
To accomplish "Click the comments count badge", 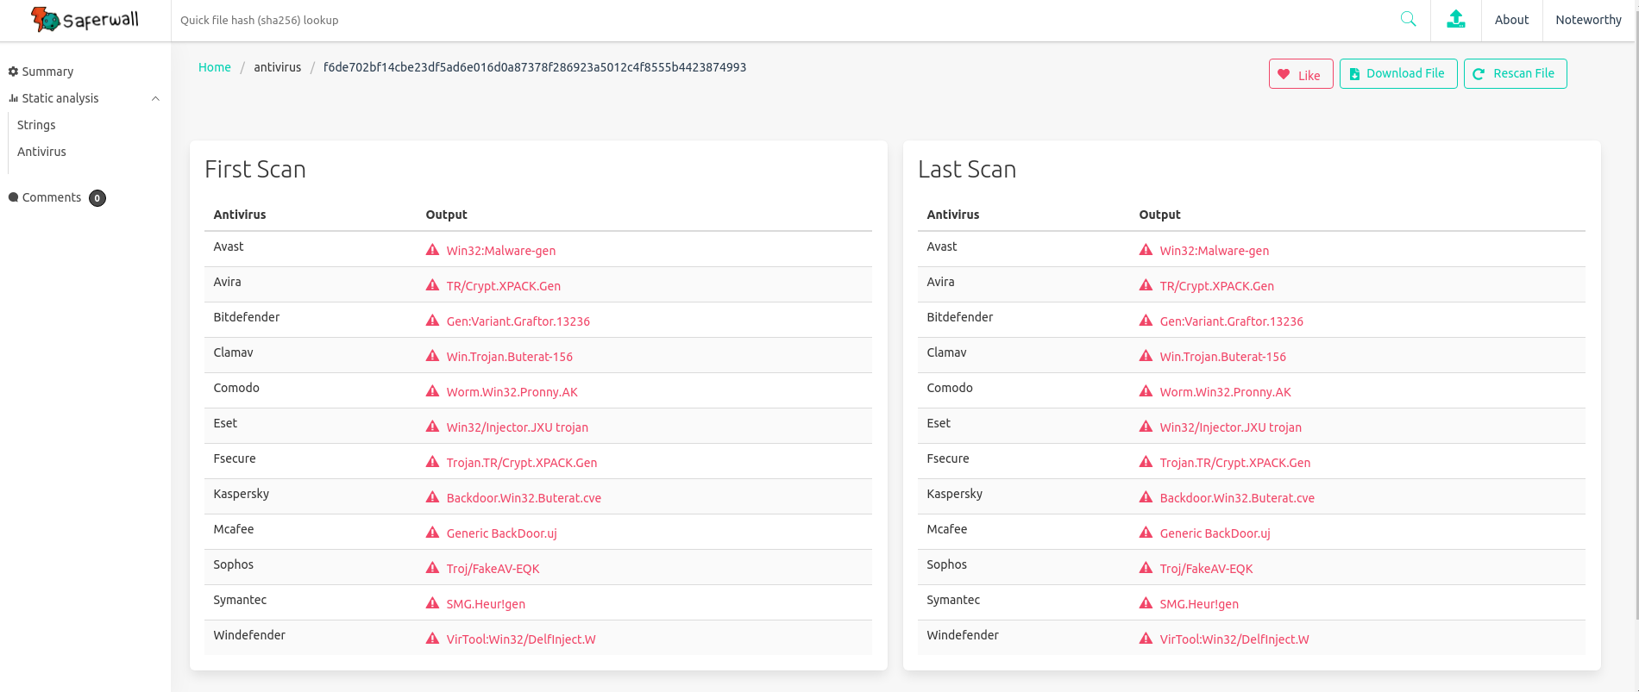I will [97, 198].
